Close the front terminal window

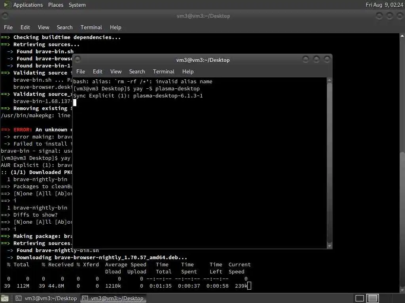coord(327,60)
